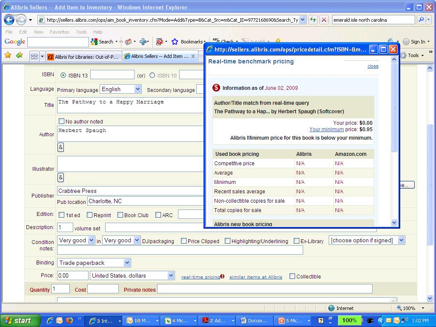Open the address bar history dropdown

point(303,20)
